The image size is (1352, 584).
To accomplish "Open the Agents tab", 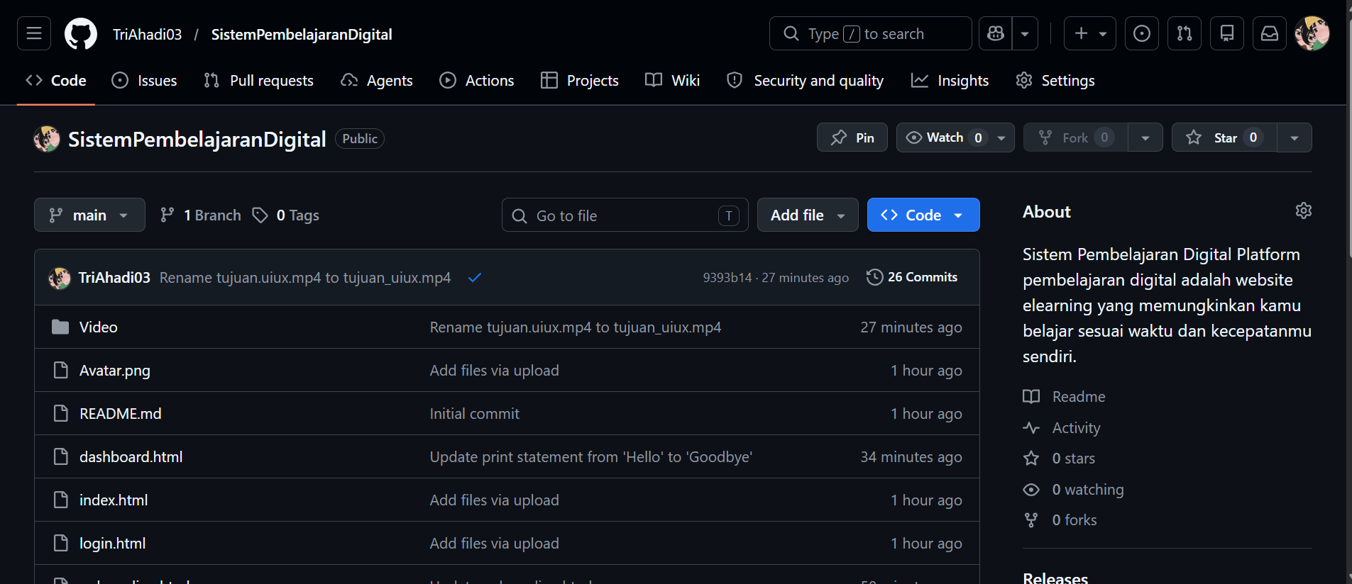I will 377,81.
